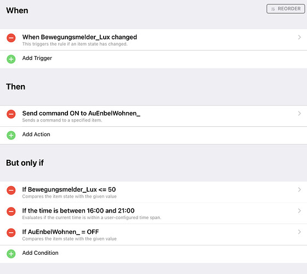307x274 pixels.
Task: Remove the Bewegungsmelder_Lux <= 50 condition
Action: click(11, 190)
